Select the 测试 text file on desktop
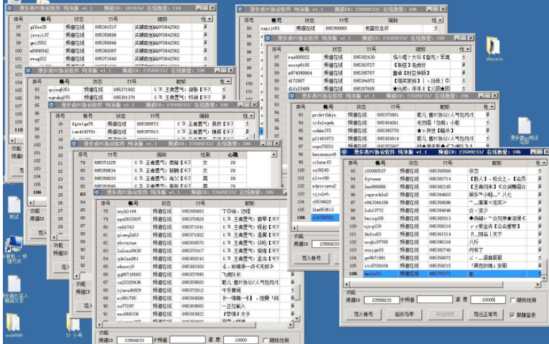 (14, 208)
